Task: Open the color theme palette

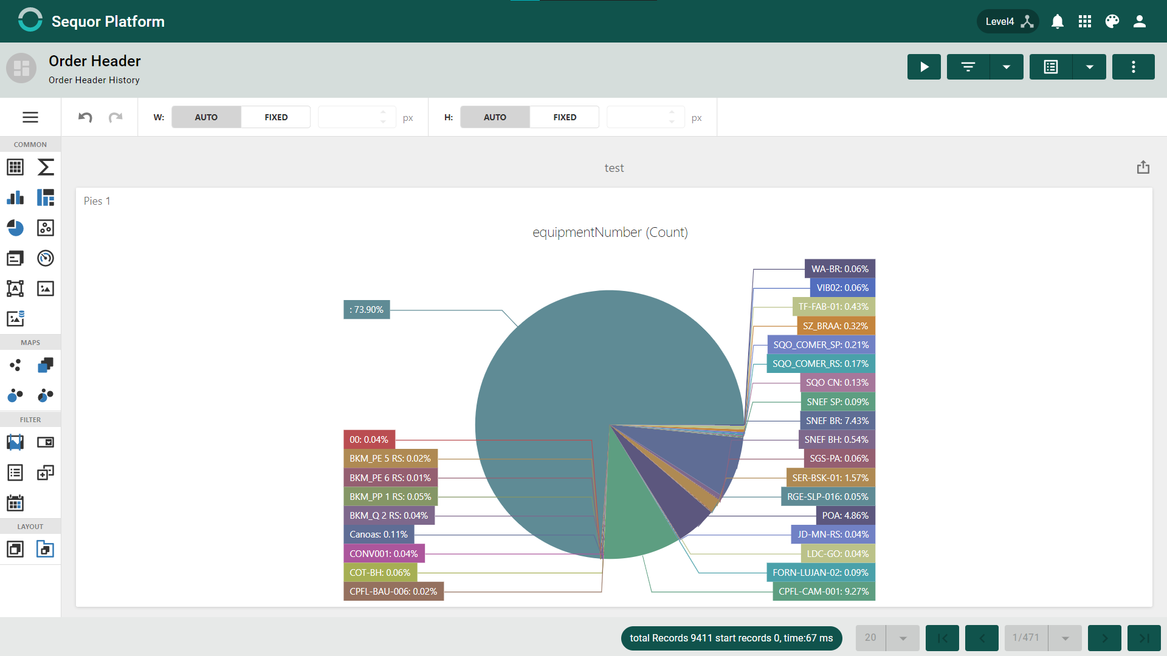Action: tap(1112, 21)
